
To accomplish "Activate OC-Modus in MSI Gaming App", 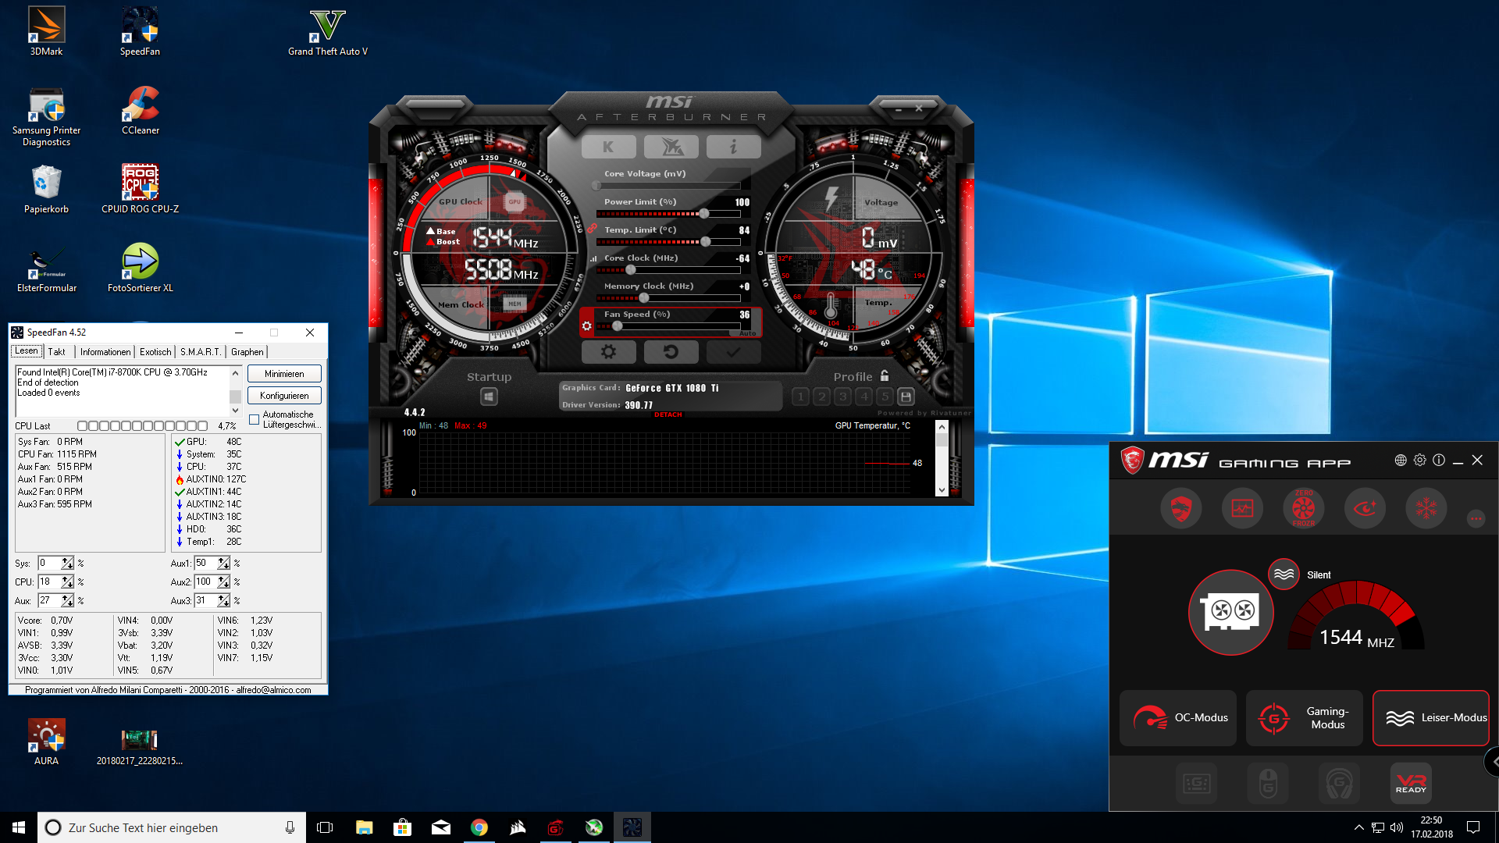I will [x=1178, y=718].
